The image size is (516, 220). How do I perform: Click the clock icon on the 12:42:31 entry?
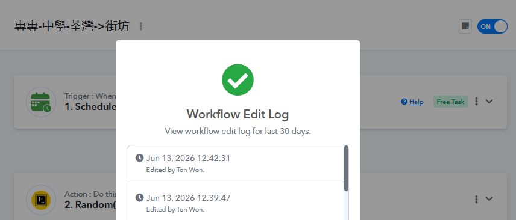pos(139,158)
